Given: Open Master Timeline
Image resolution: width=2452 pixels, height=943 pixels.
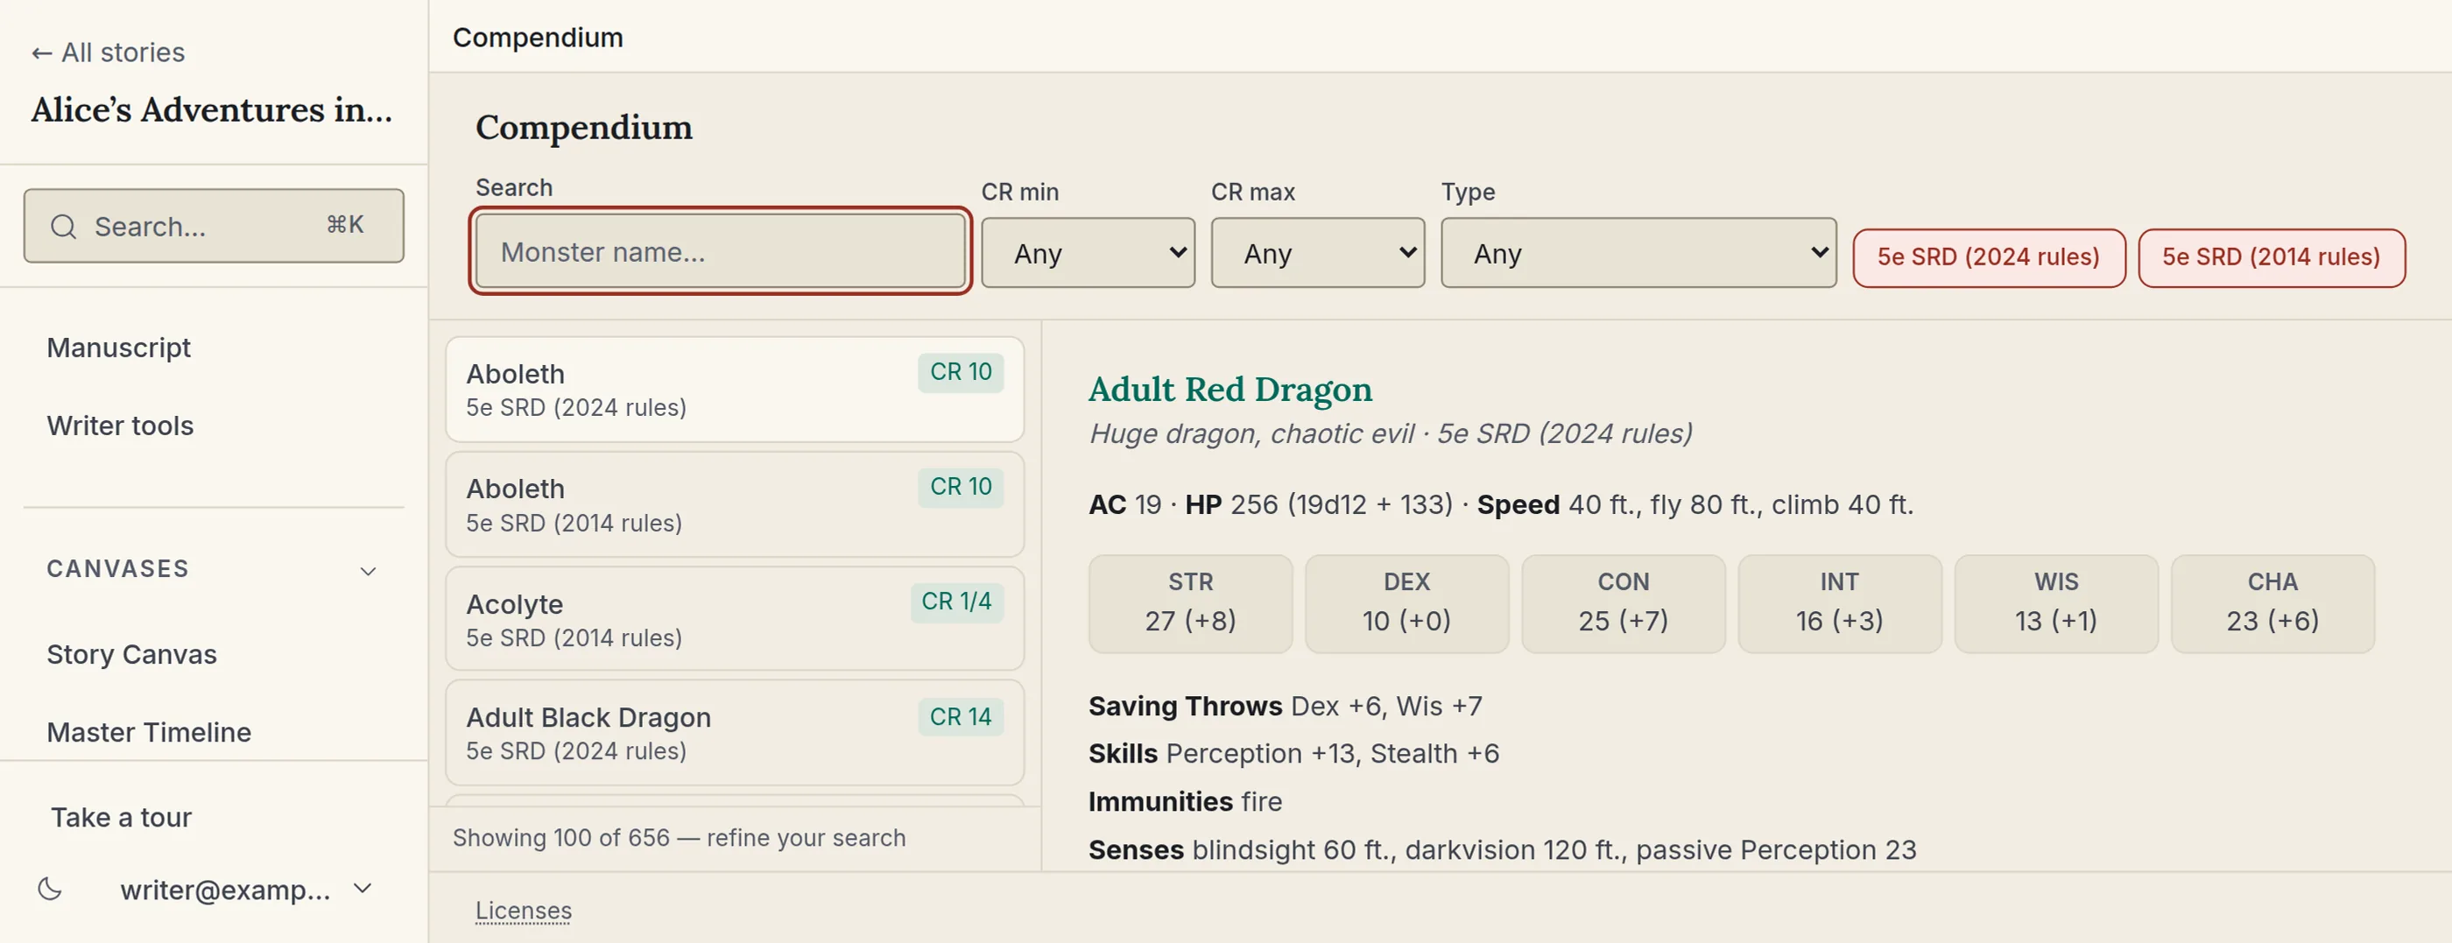Looking at the screenshot, I should [149, 733].
